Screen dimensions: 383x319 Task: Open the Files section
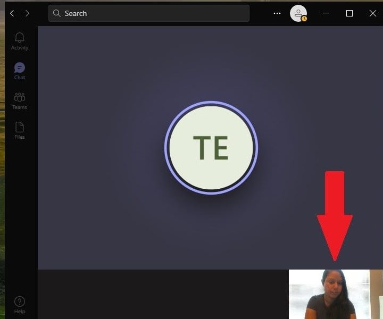pos(20,131)
